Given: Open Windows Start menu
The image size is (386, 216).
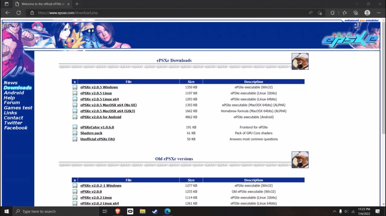Looking at the screenshot, I should pos(7,211).
